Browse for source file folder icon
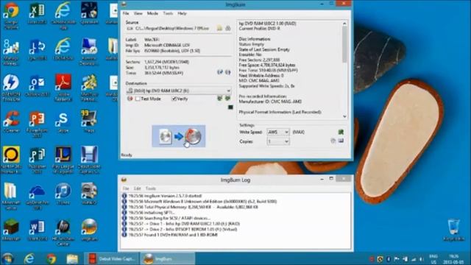 point(219,28)
